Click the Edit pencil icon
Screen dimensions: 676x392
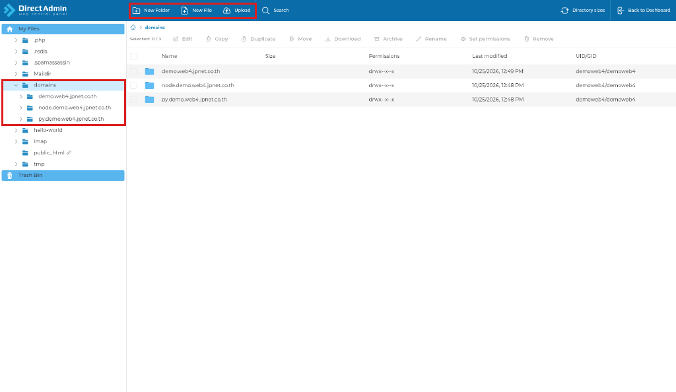click(x=176, y=39)
